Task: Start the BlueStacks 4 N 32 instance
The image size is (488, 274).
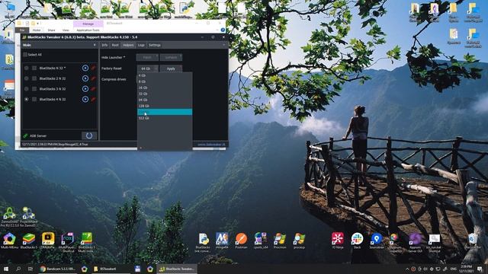Action: tap(85, 99)
